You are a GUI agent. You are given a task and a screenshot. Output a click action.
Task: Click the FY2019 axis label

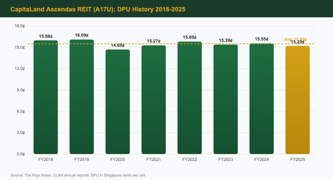pos(82,160)
